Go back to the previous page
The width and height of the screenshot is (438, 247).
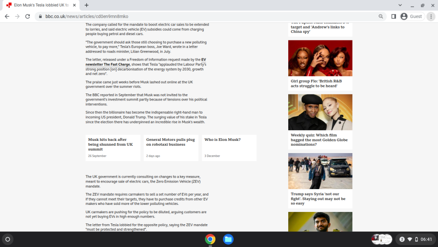coord(7,17)
